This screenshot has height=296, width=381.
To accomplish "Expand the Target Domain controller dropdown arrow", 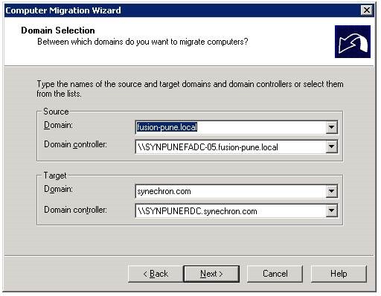I will pyautogui.click(x=331, y=211).
